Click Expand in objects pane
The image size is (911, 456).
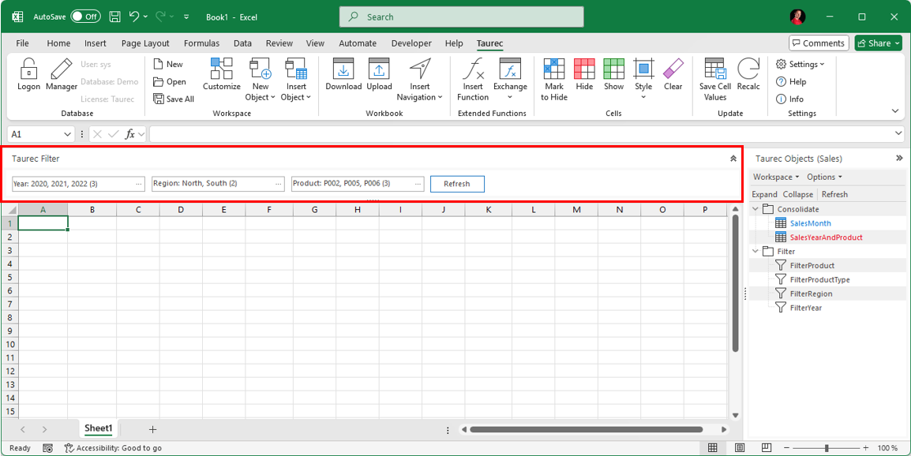tap(765, 194)
